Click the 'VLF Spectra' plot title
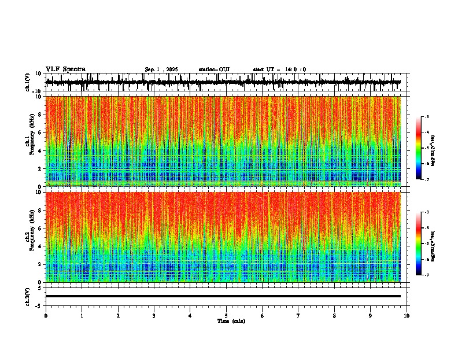 point(65,69)
